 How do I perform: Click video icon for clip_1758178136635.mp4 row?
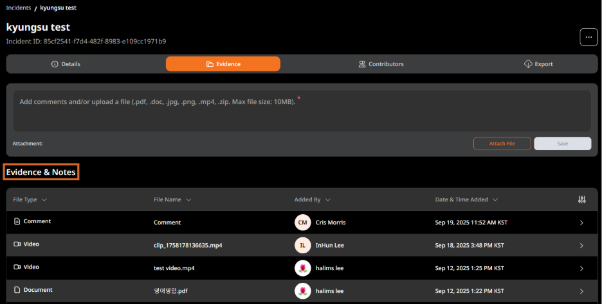point(17,244)
